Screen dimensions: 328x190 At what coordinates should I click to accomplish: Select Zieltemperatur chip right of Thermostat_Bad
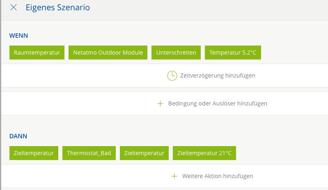coord(144,153)
